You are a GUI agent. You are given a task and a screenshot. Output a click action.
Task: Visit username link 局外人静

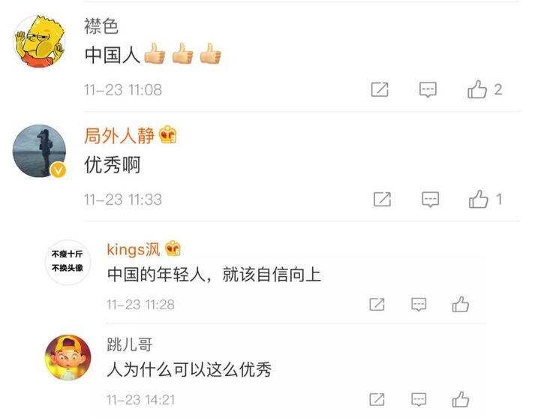tap(119, 135)
